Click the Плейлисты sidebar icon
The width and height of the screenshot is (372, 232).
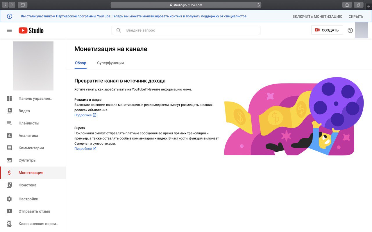tap(9, 123)
